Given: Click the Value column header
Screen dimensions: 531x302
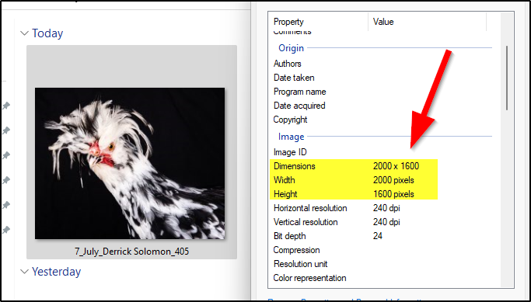Looking at the screenshot, I should coord(383,22).
